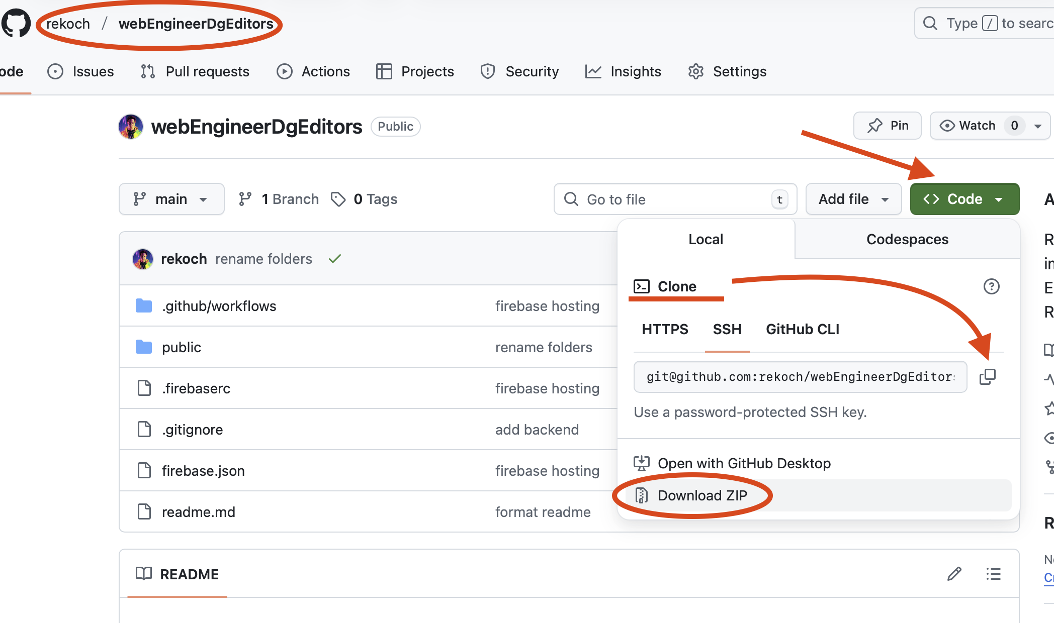The width and height of the screenshot is (1054, 623).
Task: Switch to the Codespaces tab
Action: tap(907, 239)
